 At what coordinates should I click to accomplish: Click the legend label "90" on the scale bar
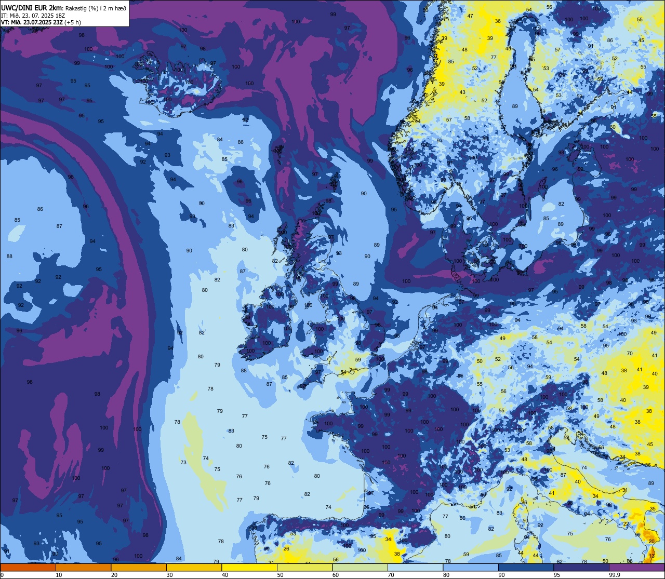tap(501, 575)
